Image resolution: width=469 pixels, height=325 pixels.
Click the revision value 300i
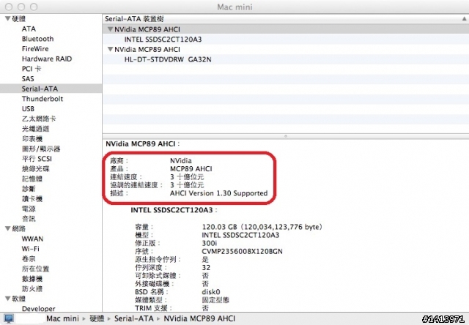pos(210,243)
